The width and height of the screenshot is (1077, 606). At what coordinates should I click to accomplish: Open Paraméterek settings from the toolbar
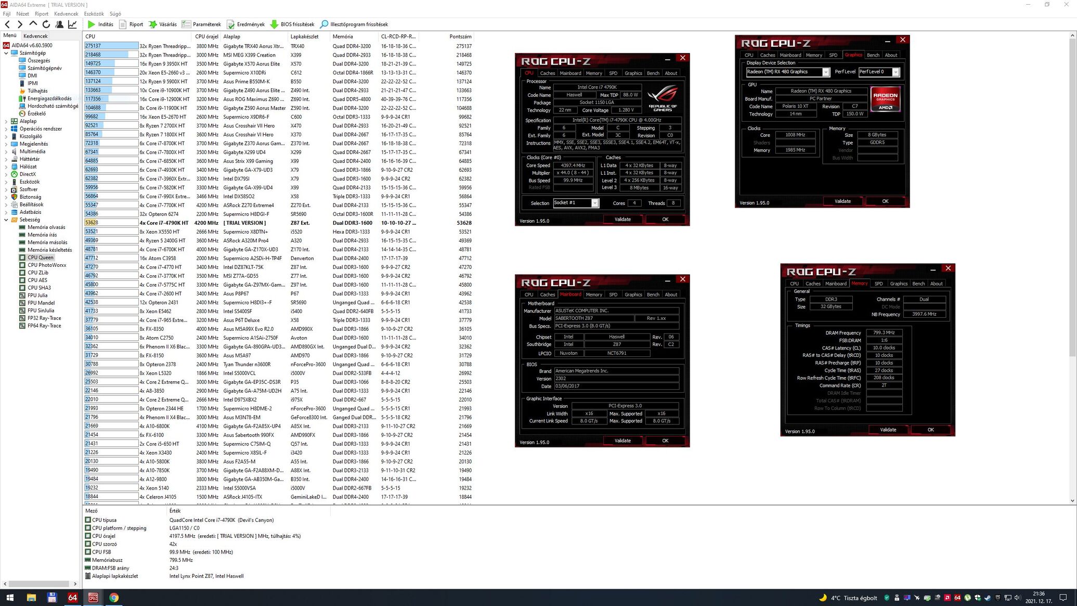coord(201,24)
